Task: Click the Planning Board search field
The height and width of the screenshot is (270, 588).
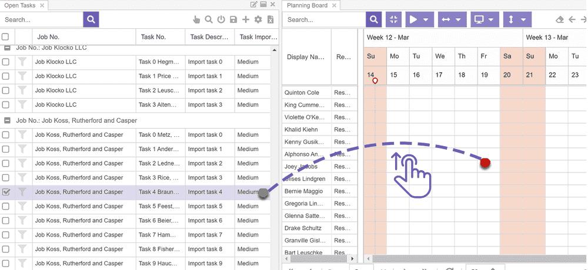Action: [324, 19]
